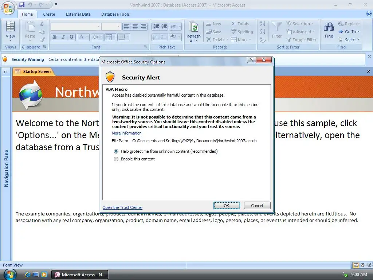Open the Font size combo box
The height and width of the screenshot is (280, 373).
click(111, 26)
